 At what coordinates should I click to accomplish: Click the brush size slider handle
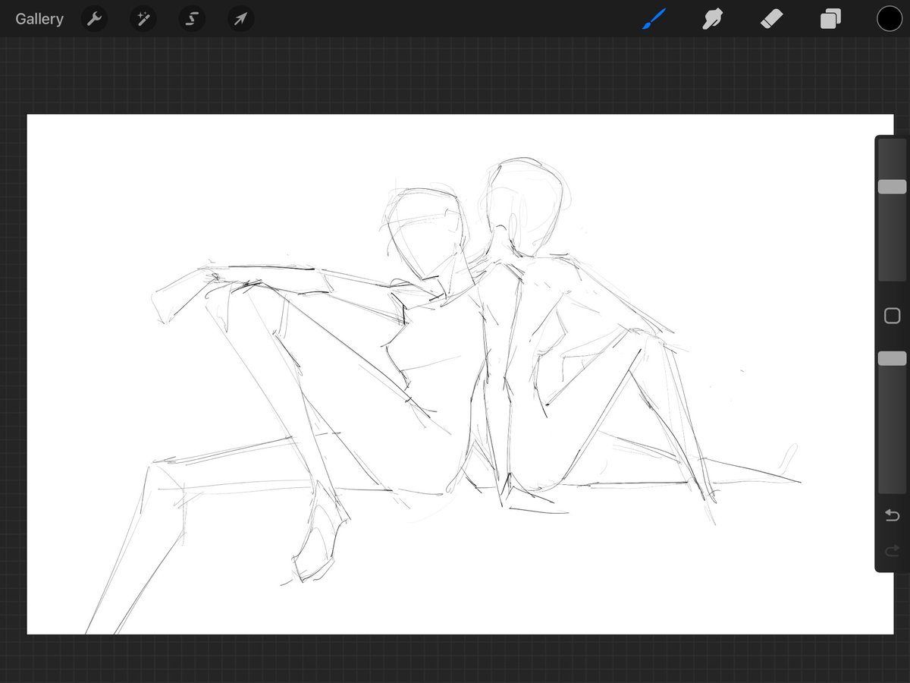(893, 187)
